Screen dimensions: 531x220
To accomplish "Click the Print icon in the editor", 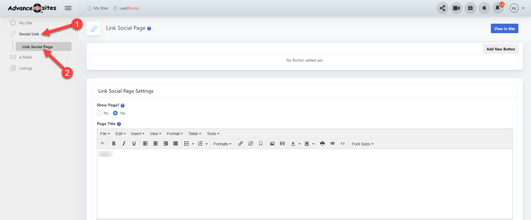I will click(x=322, y=144).
